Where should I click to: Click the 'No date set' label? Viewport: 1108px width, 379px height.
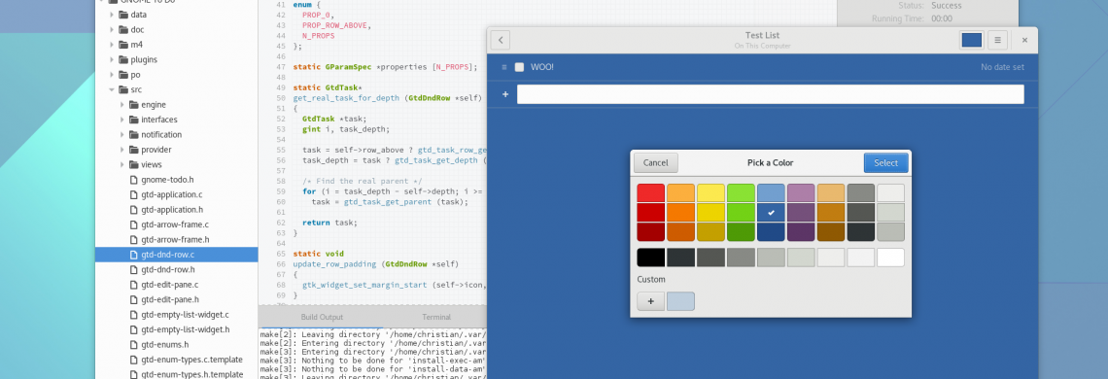click(x=1002, y=67)
